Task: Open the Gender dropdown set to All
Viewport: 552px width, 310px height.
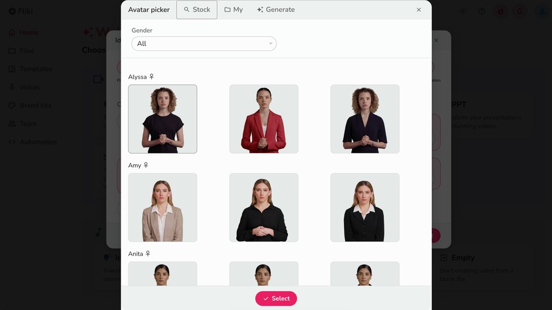Action: tap(204, 44)
